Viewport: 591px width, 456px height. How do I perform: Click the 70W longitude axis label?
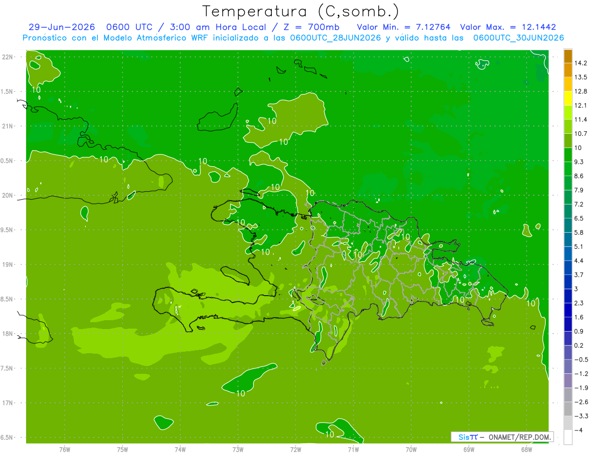[411, 449]
